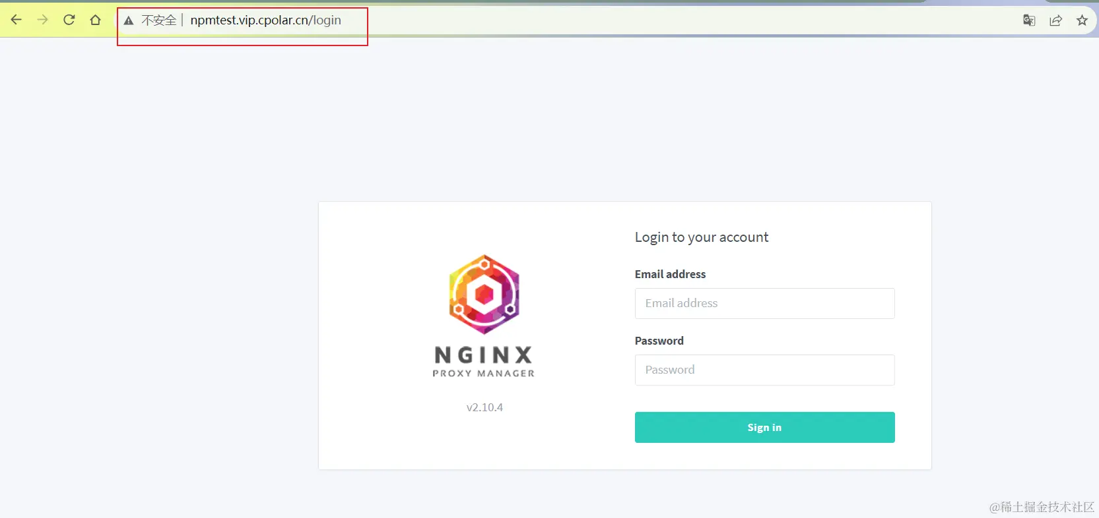This screenshot has width=1099, height=518.
Task: Click the "PROXY MANAGER" subtitle text
Action: [483, 373]
